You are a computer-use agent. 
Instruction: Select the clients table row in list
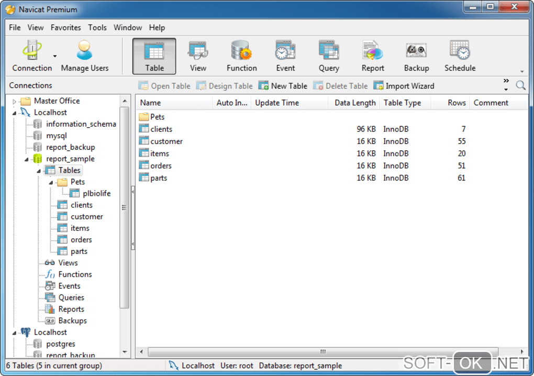[x=332, y=129]
